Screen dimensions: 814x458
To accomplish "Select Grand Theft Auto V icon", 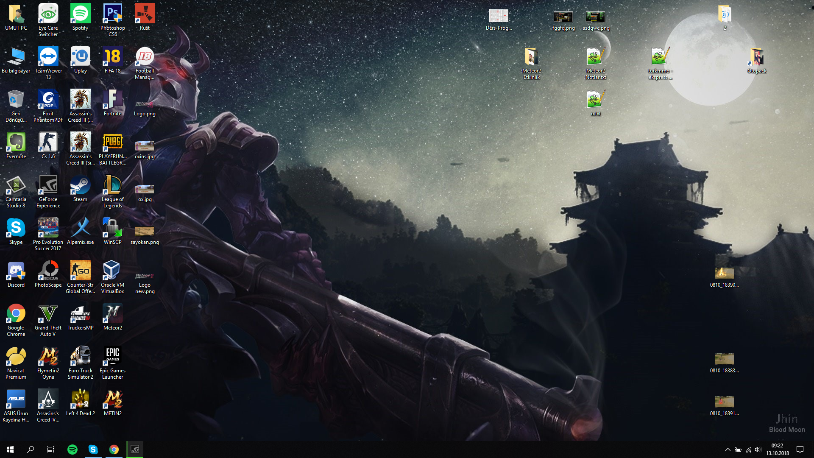I will (x=48, y=320).
